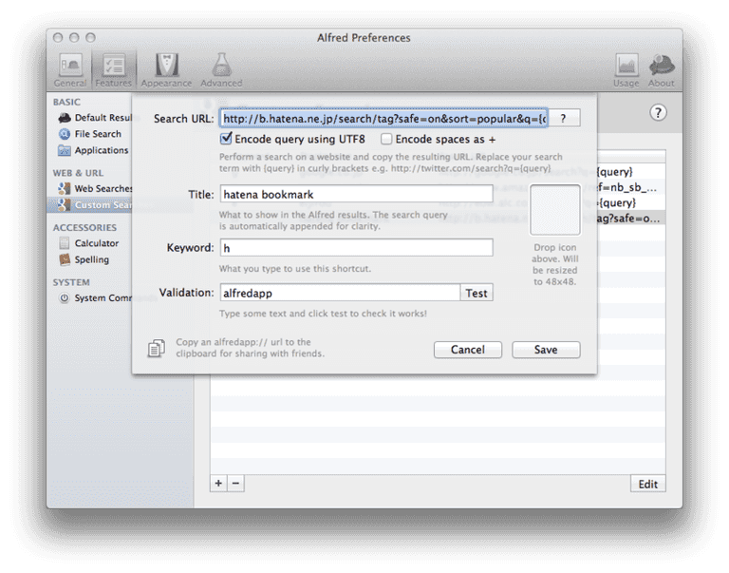729x573 pixels.
Task: Open the About hat tab
Action: 661,69
